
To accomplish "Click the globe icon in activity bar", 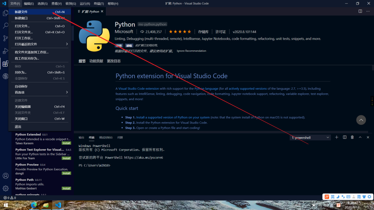I will [5, 76].
